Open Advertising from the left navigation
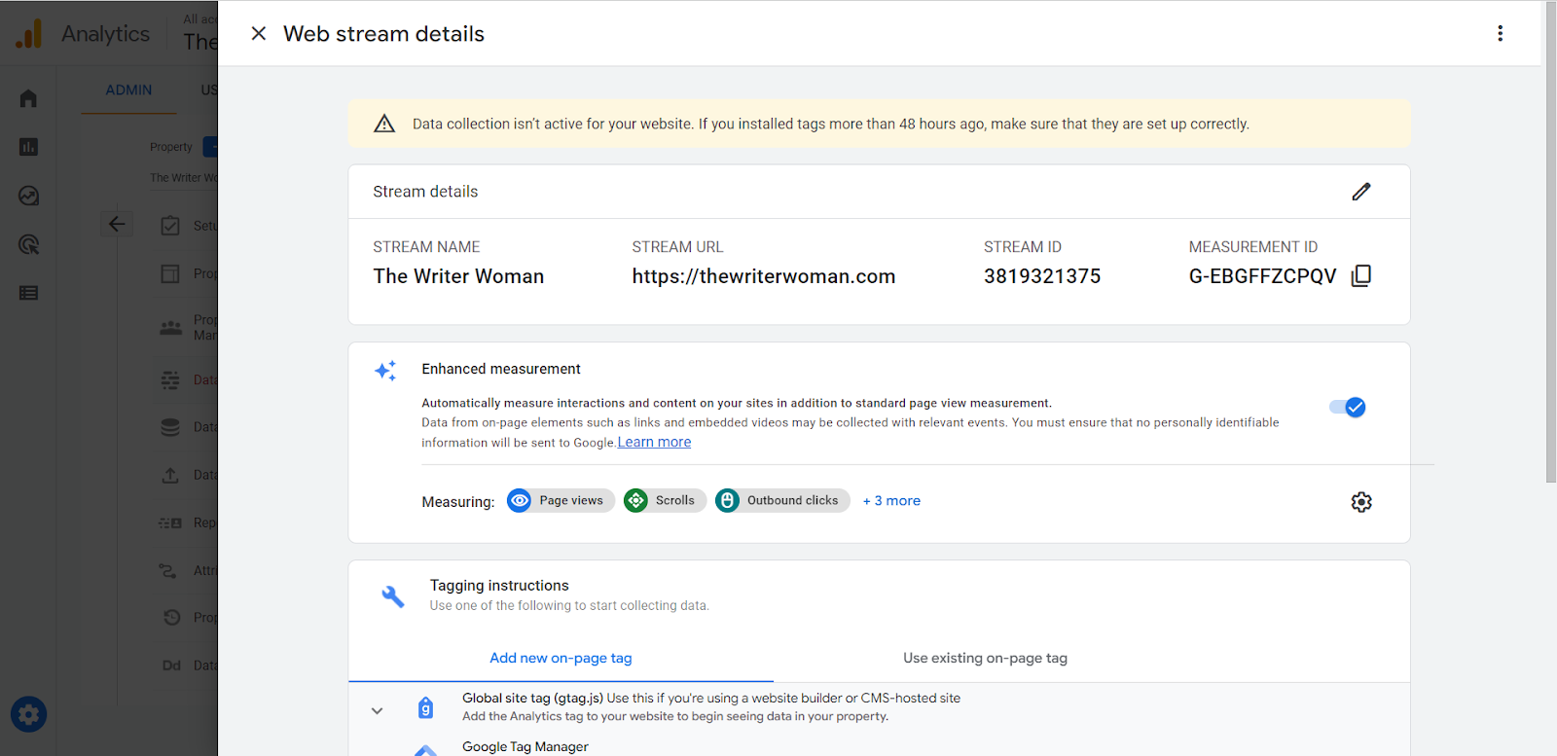1557x756 pixels. click(28, 244)
